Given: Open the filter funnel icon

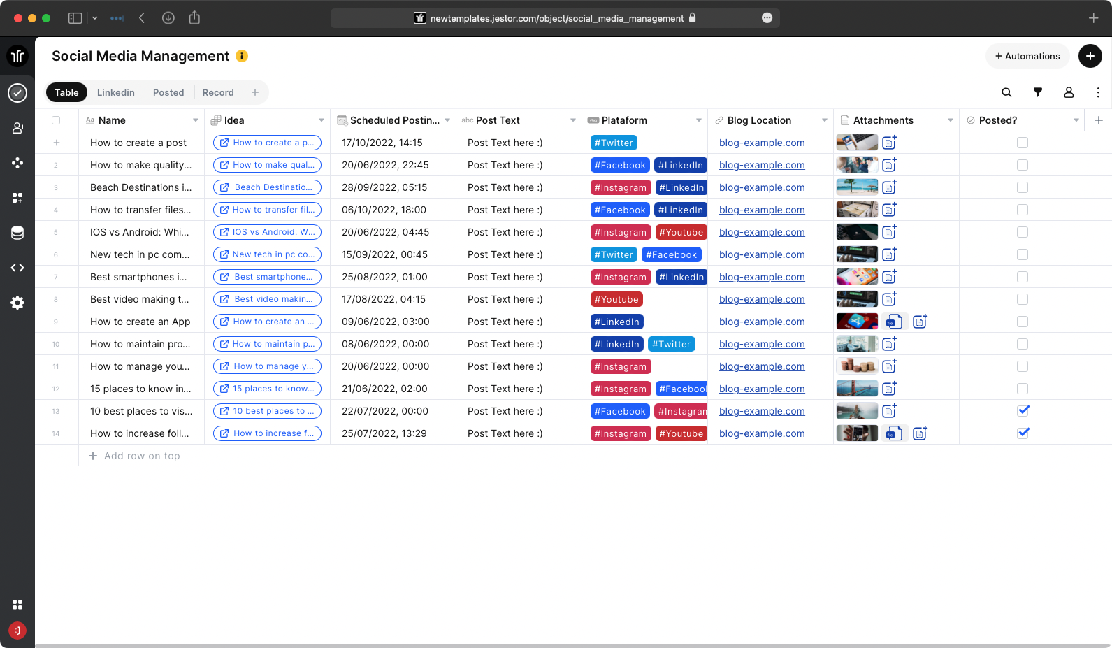Looking at the screenshot, I should tap(1038, 92).
